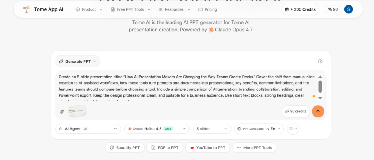The width and height of the screenshot is (374, 160).
Task: Go to the Pricing page
Action: (x=207, y=9)
